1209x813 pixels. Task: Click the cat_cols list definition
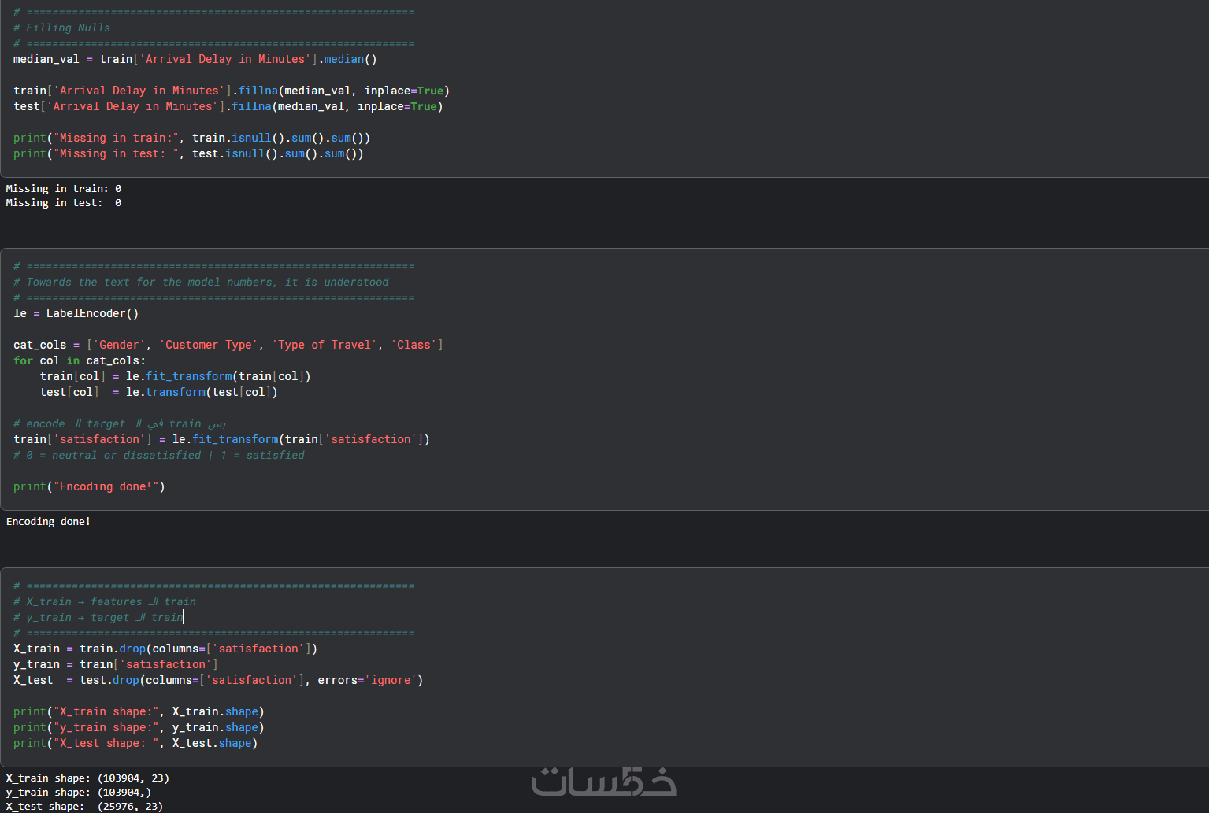(x=228, y=346)
